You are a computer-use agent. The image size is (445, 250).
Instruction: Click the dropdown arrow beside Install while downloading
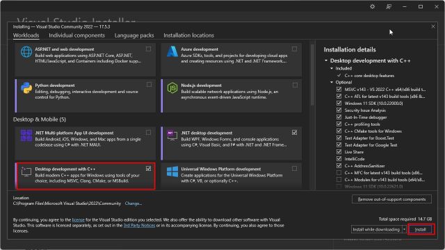[404, 229]
